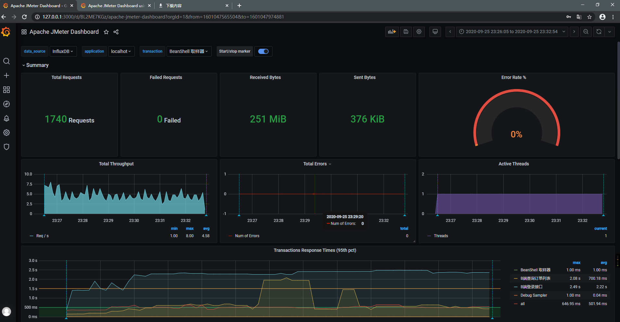Viewport: 620px width, 322px height.
Task: Open the Configuration gear in sidebar
Action: [6, 133]
